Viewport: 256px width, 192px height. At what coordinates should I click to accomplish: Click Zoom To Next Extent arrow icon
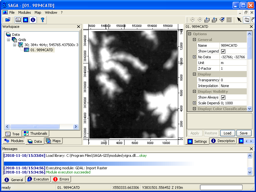(x=200, y=20)
